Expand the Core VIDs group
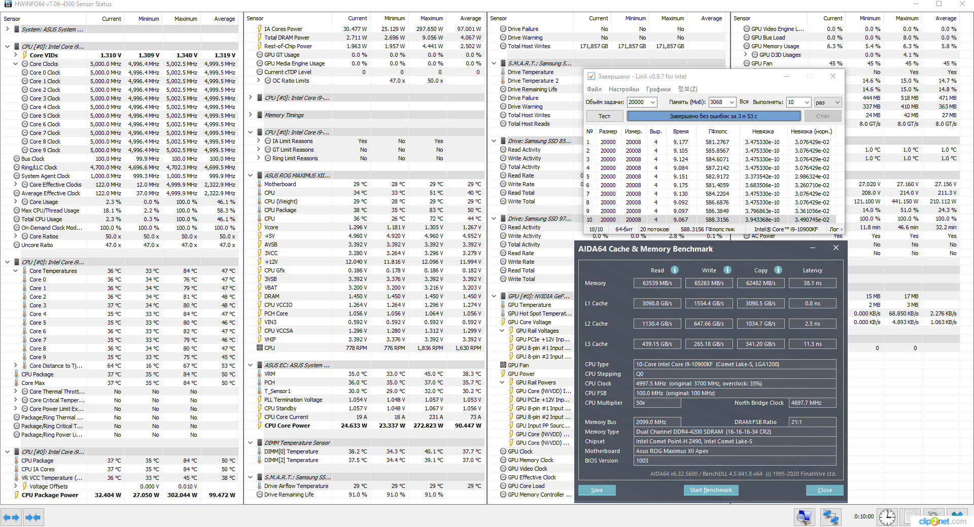Screen dimensions: 974x527 [x=16, y=55]
